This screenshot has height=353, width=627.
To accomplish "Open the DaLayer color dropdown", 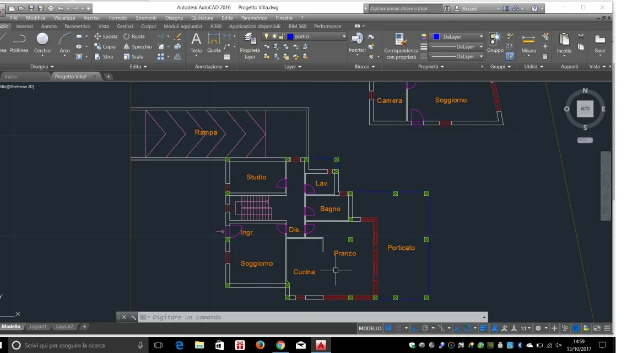I will 481,36.
